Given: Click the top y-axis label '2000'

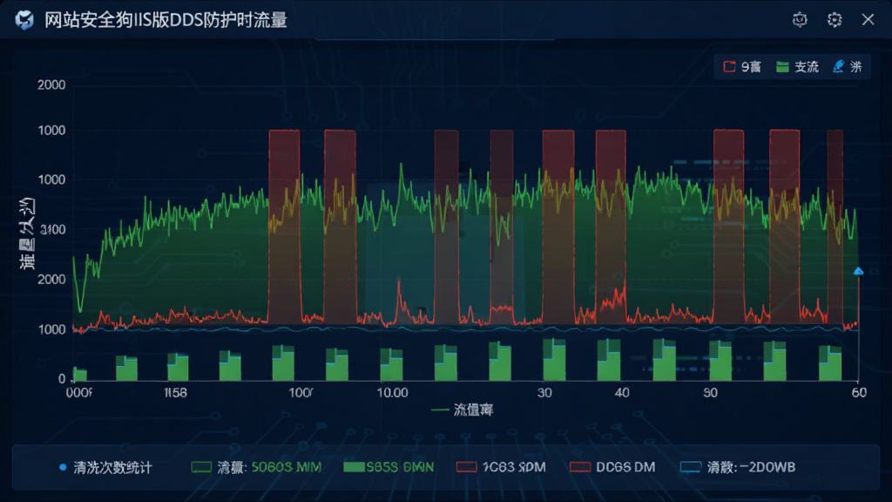Looking at the screenshot, I should 51,85.
